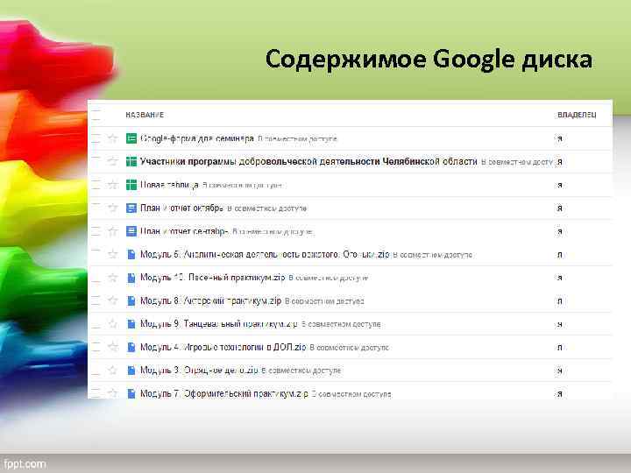Screen dimensions: 631x473
Task: Star План и отчет октябрь document
Action: pyautogui.click(x=113, y=208)
